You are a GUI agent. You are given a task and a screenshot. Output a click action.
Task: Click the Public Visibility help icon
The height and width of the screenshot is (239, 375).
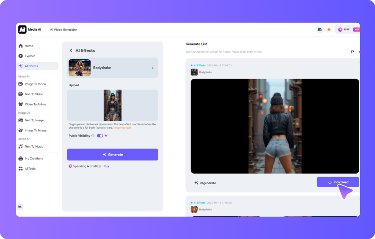93,136
